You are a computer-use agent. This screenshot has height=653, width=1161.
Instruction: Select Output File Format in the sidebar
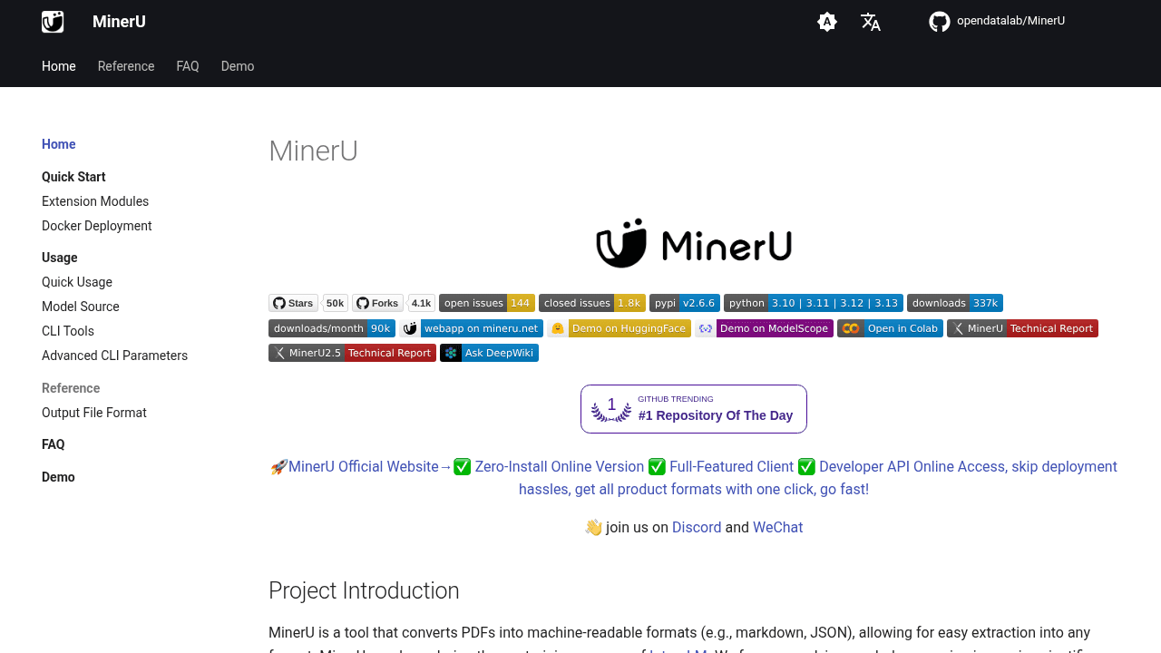tap(93, 413)
